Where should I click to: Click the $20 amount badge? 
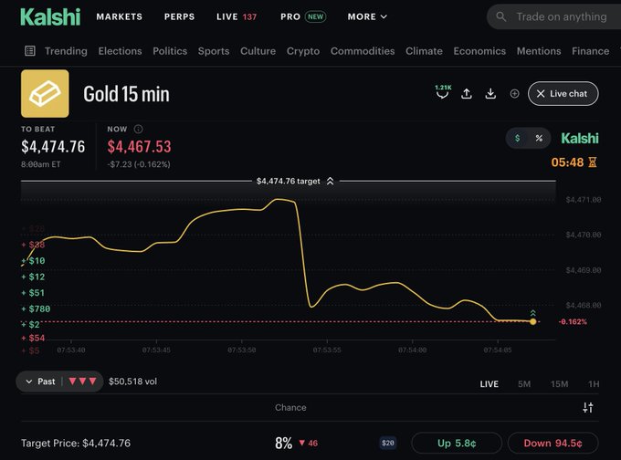(x=388, y=443)
